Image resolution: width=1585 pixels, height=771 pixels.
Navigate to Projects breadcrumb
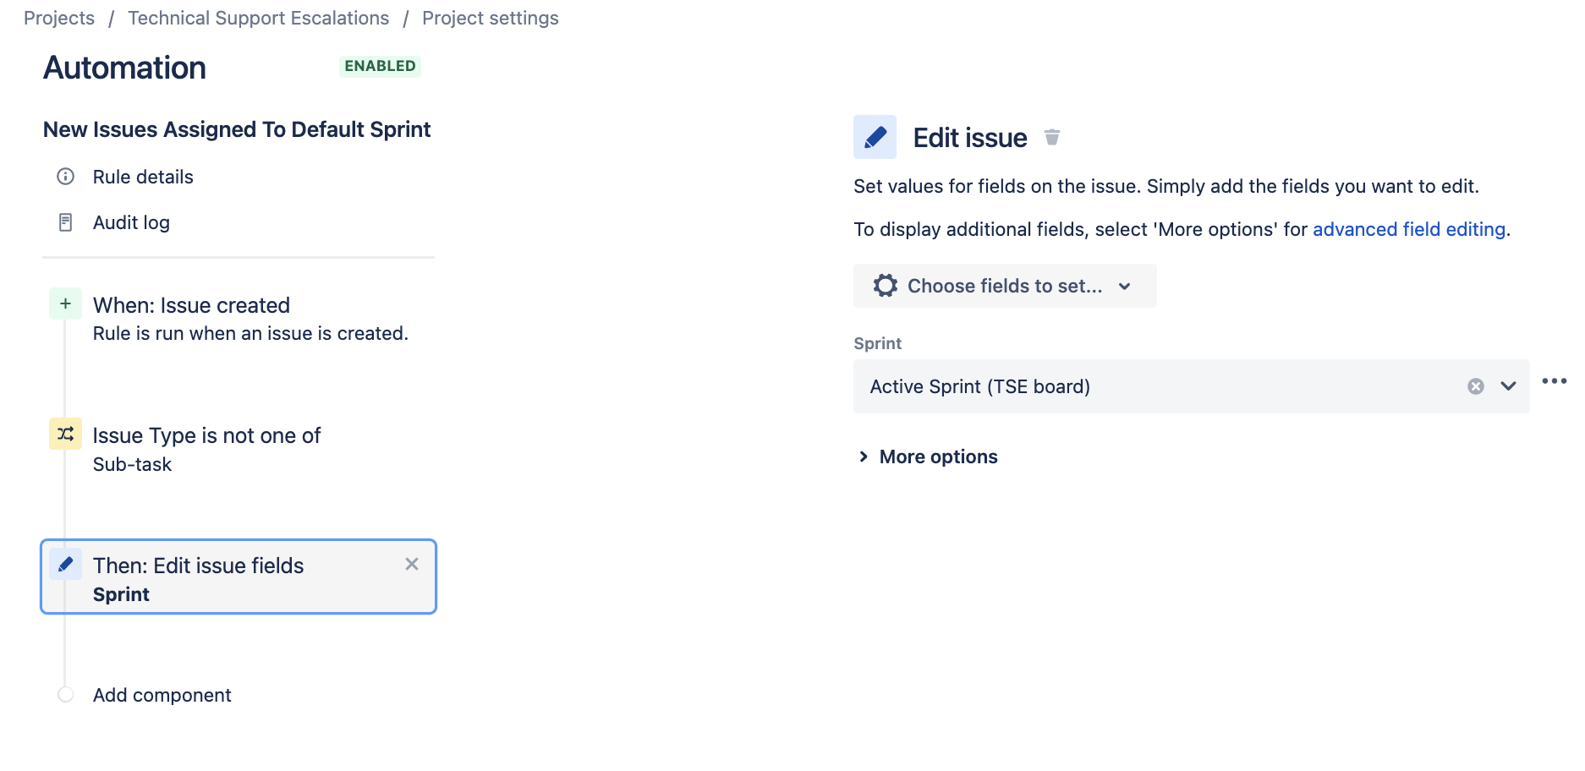[x=59, y=17]
